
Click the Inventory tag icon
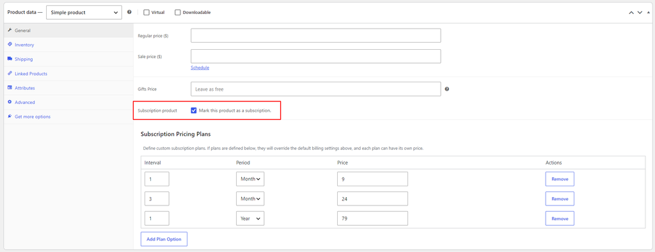[x=10, y=44]
